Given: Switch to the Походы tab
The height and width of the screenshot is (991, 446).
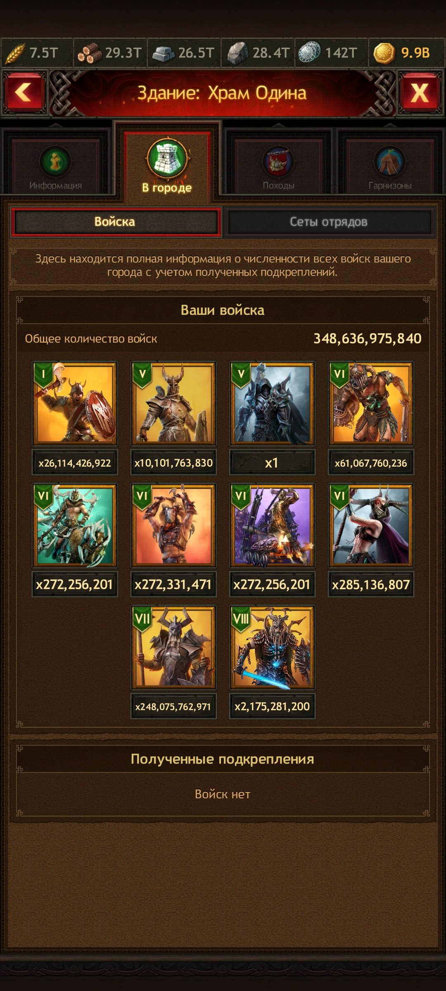Looking at the screenshot, I should (279, 166).
